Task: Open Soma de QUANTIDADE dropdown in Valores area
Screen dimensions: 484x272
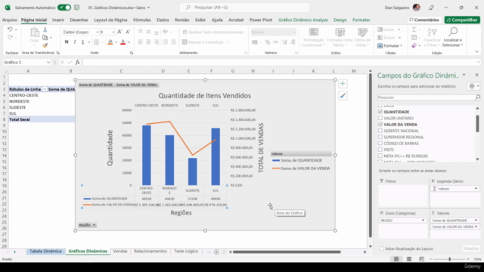Action: pyautogui.click(x=476, y=221)
